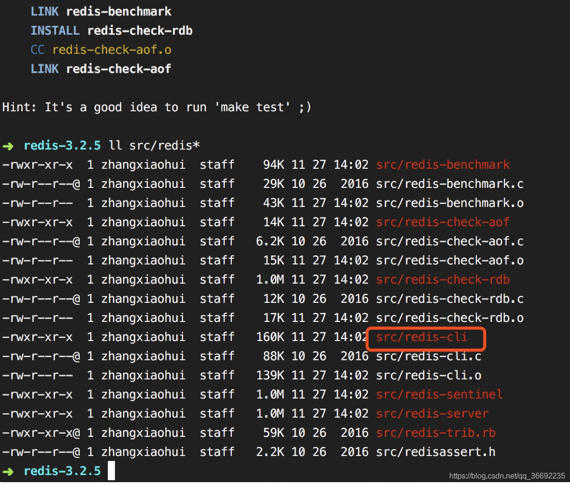The image size is (570, 485).
Task: Click the green arrow before the ll command
Action: tap(8, 146)
